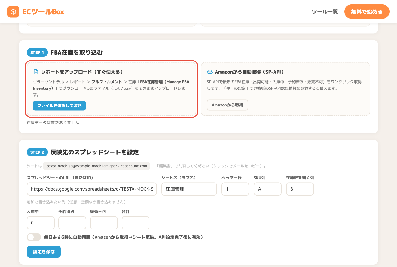The height and width of the screenshot is (267, 397).
Task: Click the 入庫中 column input field
Action: pyautogui.click(x=41, y=223)
